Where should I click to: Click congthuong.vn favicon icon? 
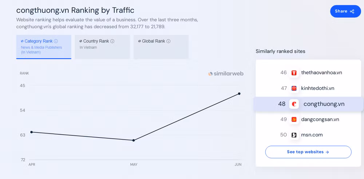pos(294,104)
